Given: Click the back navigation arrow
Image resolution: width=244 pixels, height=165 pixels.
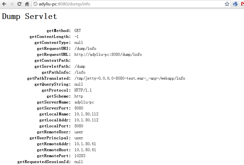Looking at the screenshot, I should tap(4, 4).
